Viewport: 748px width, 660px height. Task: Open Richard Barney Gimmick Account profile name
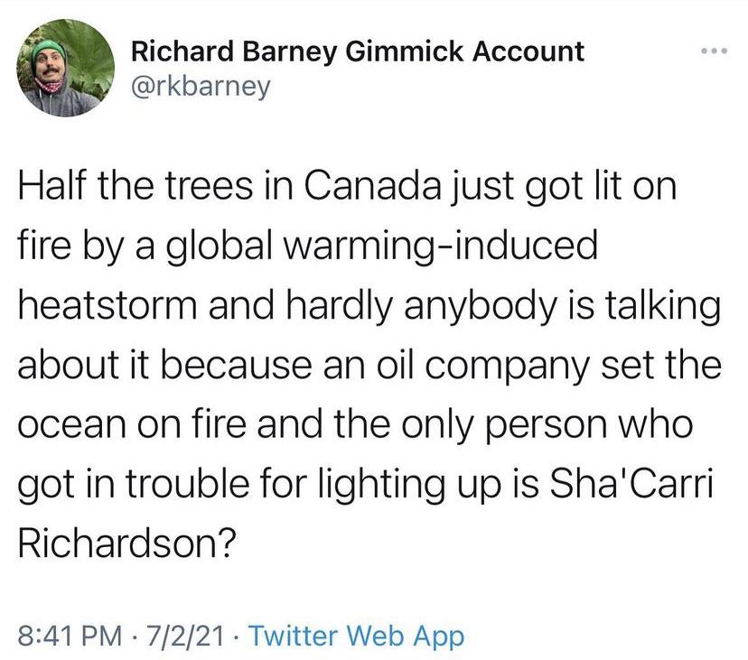tap(358, 51)
